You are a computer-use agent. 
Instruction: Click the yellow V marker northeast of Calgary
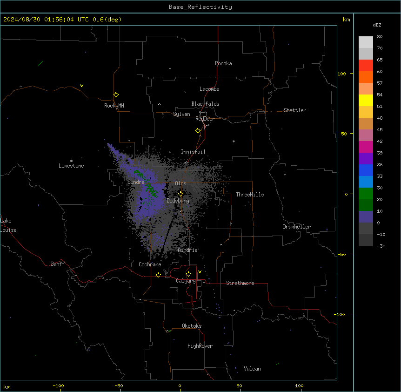200,272
